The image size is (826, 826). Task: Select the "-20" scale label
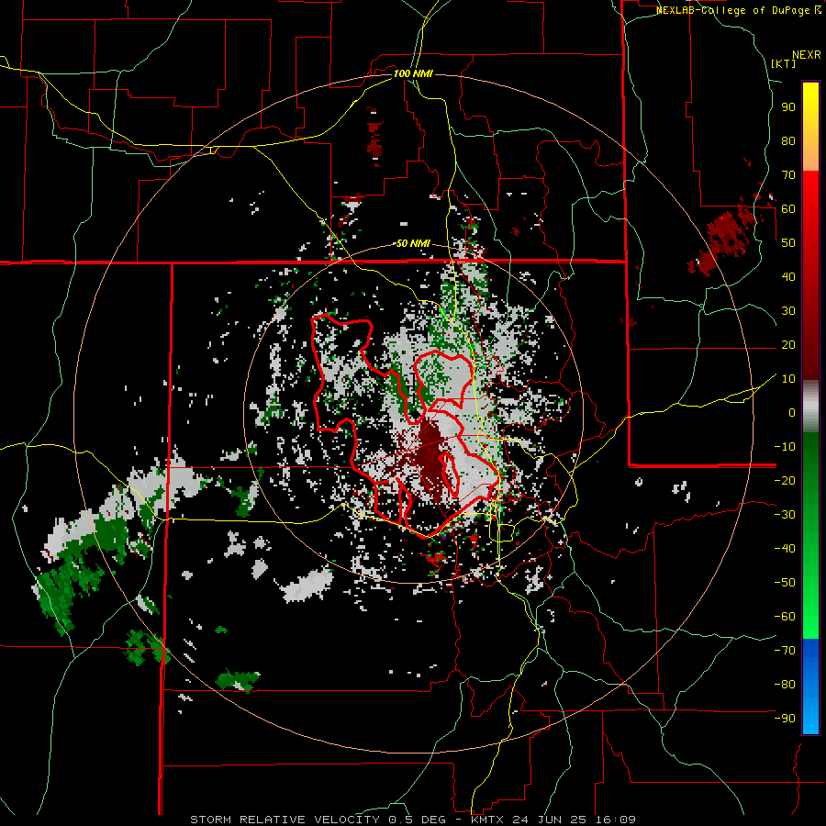point(785,480)
